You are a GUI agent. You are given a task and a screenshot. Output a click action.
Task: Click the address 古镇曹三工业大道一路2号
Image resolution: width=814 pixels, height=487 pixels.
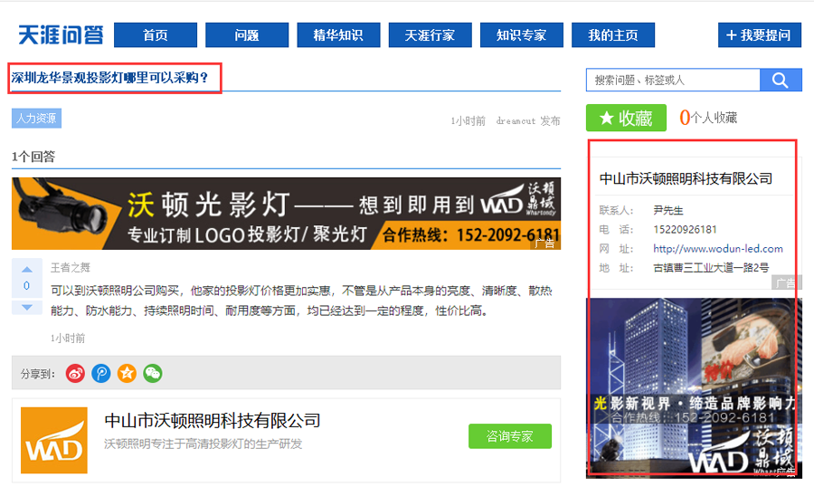click(x=711, y=268)
